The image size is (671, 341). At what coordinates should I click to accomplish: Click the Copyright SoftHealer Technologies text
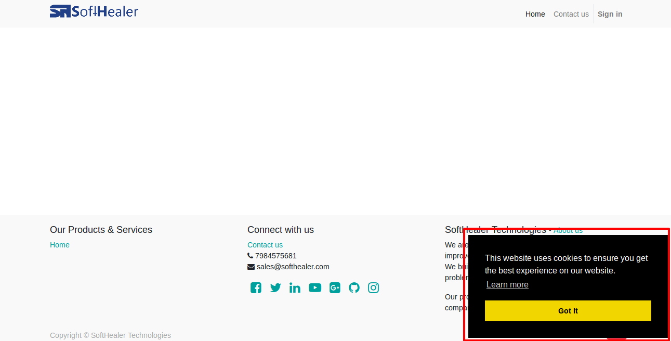110,335
